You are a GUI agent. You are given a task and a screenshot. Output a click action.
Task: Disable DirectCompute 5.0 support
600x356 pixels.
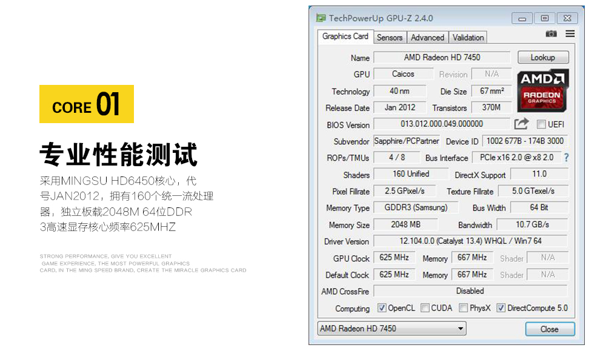pyautogui.click(x=501, y=307)
